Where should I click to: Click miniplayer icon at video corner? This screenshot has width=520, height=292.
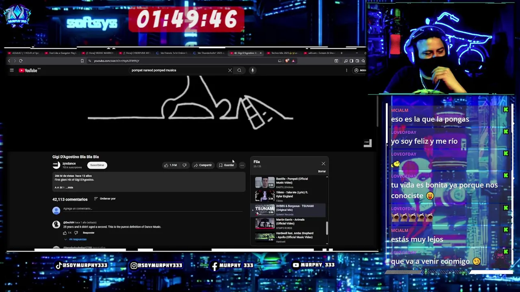click(x=368, y=143)
